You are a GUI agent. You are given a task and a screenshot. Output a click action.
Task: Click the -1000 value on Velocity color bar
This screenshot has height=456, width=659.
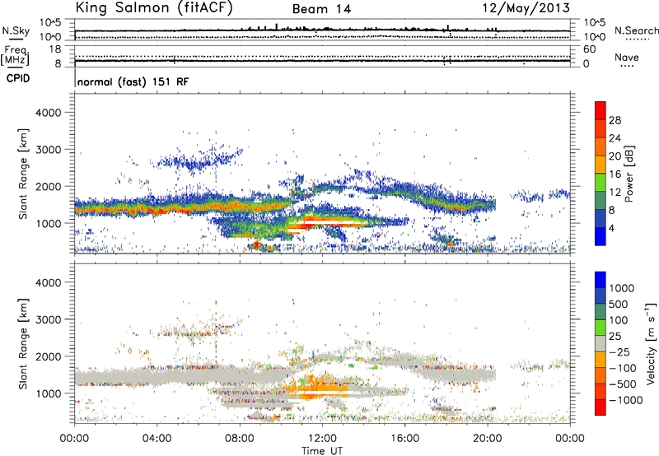tap(626, 400)
